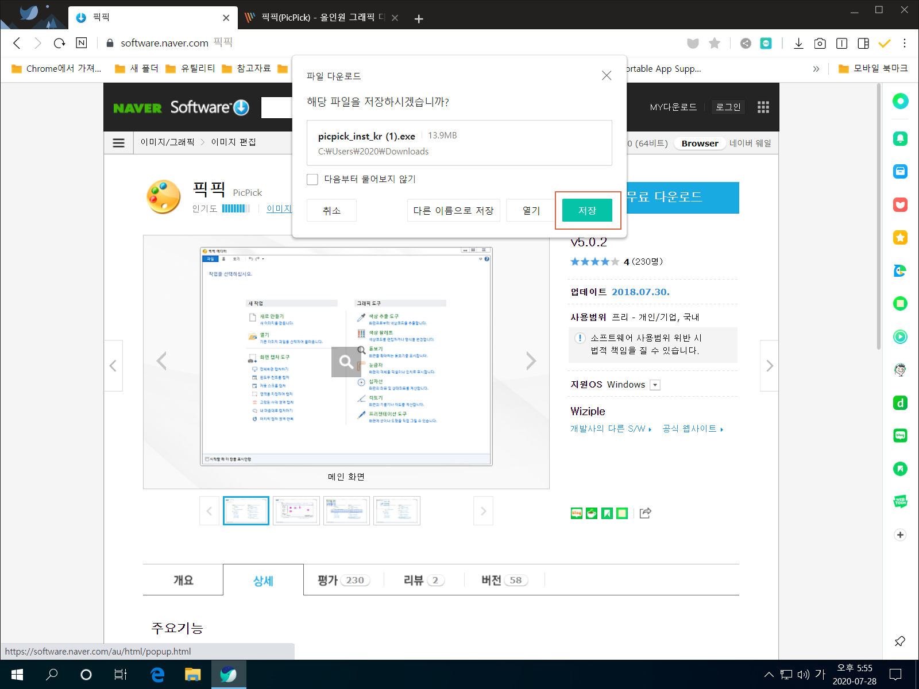
Task: Check 다음부터 물어보지 않기 checkbox
Action: 312,179
